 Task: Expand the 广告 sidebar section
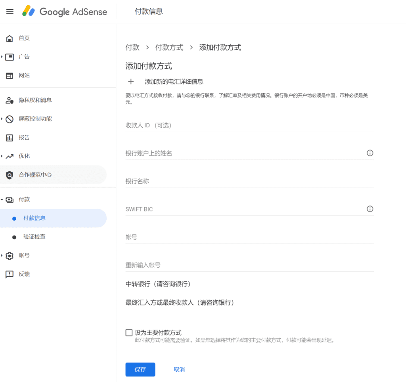(2, 57)
